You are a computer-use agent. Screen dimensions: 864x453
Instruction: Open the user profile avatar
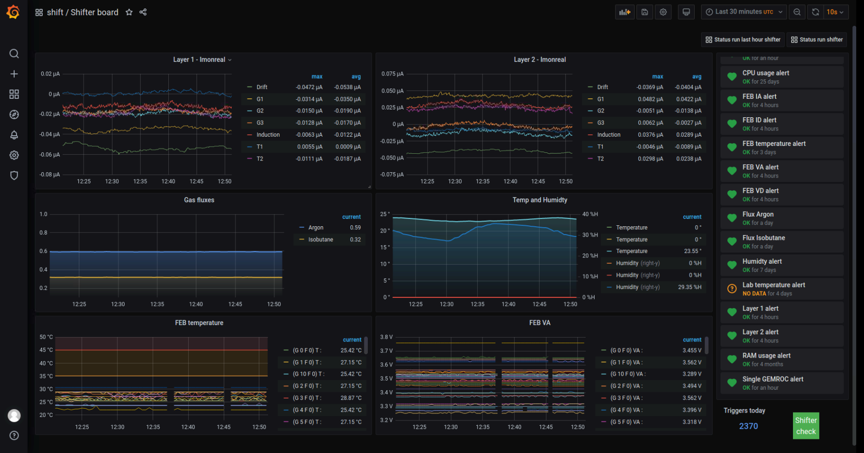pos(14,416)
